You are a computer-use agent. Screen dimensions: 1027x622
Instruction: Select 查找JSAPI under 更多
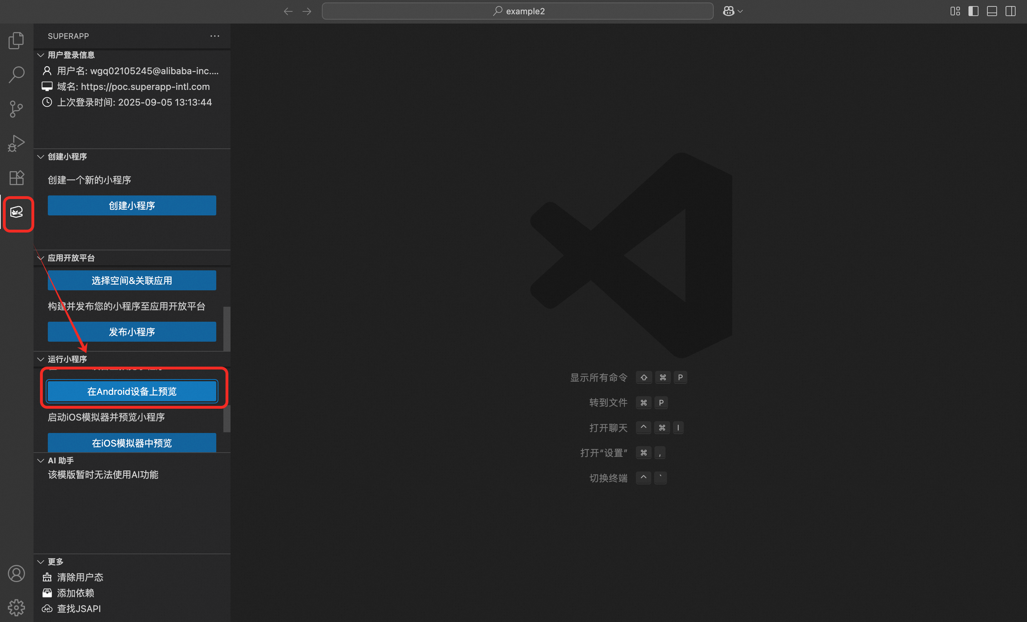tap(79, 609)
